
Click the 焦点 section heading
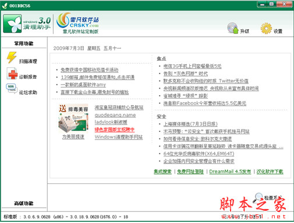pyautogui.click(x=161, y=58)
